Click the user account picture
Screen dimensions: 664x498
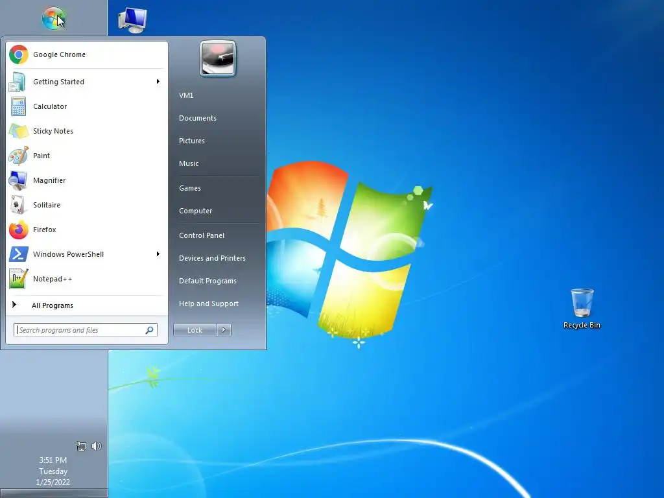pyautogui.click(x=218, y=58)
